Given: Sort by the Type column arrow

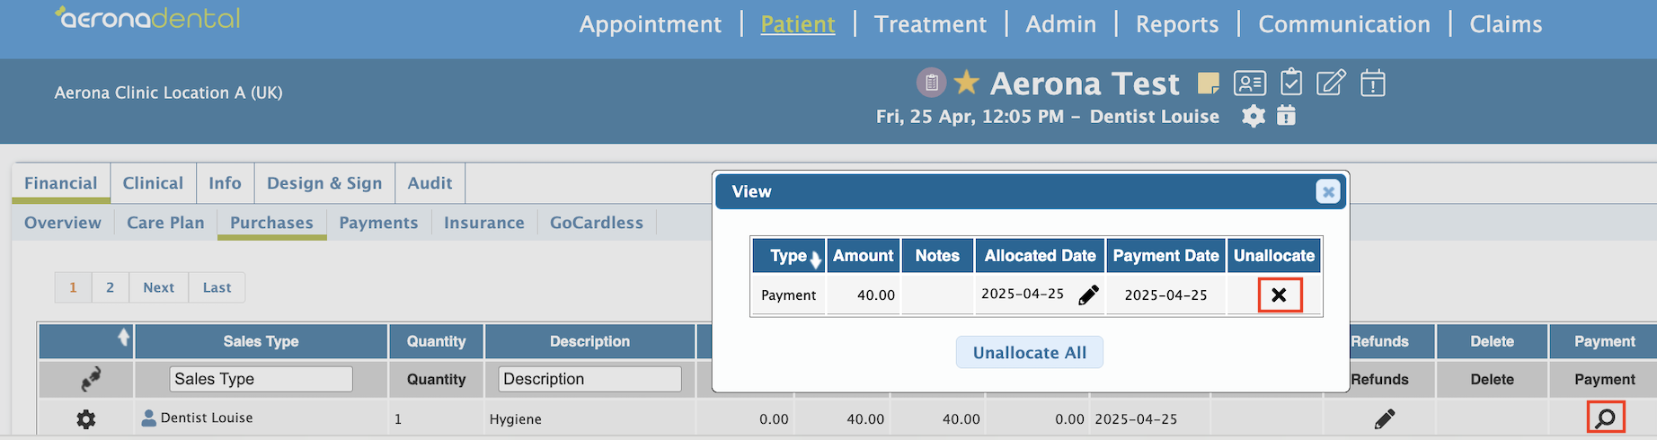Looking at the screenshot, I should 815,260.
